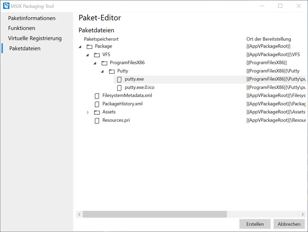Select the putty.exe file name
This screenshot has width=308, height=232.
tap(134, 79)
